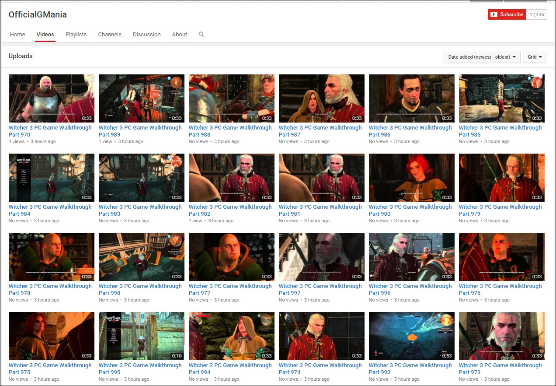Open the Part 996 video thumbnail

point(412,257)
